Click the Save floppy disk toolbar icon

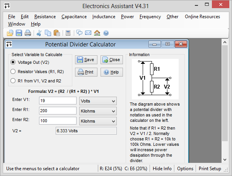(x=19, y=33)
